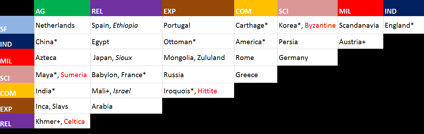The width and height of the screenshot is (424, 134).
Task: Select the brown EXP column header
Action: [x=198, y=8]
